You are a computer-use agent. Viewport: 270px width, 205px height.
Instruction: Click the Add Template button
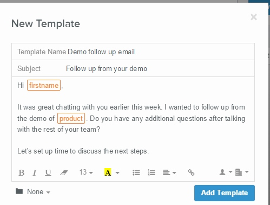click(225, 193)
